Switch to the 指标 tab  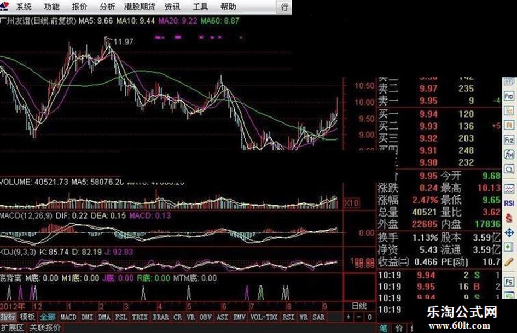8,317
